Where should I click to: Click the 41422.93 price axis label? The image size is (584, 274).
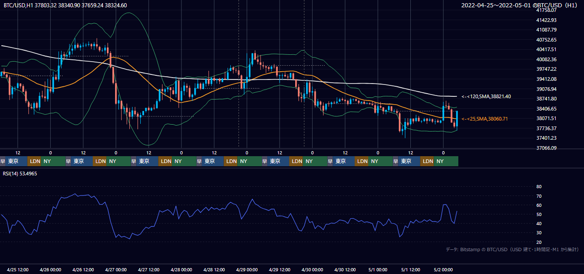tap(546, 20)
